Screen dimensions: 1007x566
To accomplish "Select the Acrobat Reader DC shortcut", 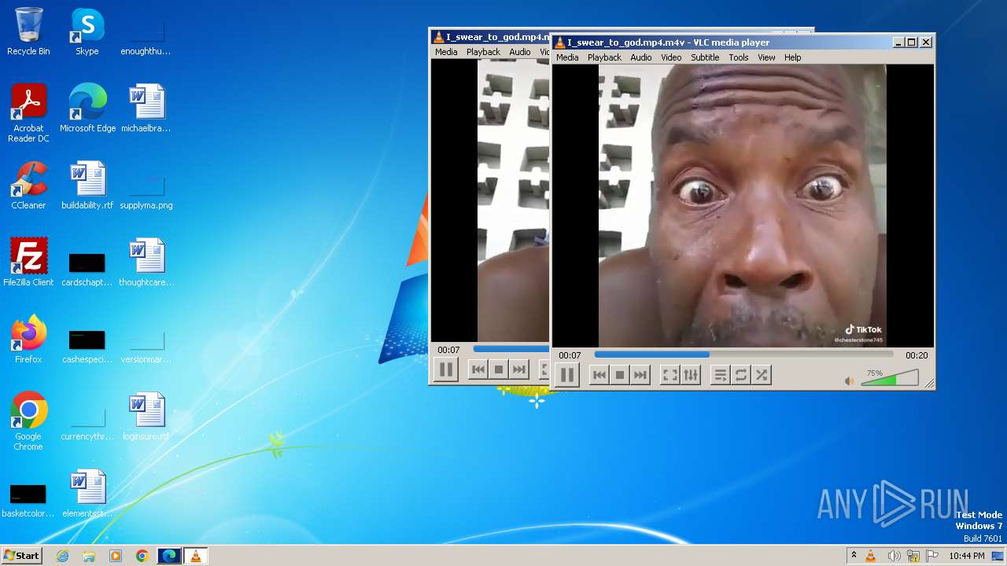I will (28, 113).
